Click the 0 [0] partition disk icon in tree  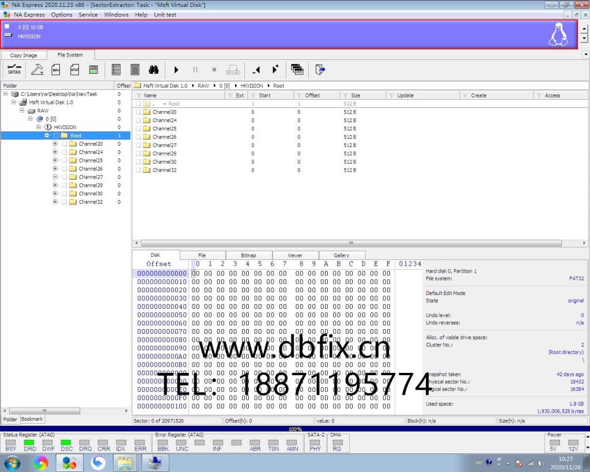pos(40,119)
